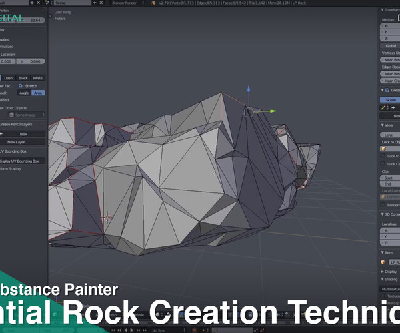Open the No Sync dropdown
Screen dimensions: 400x333
tap(169, 330)
